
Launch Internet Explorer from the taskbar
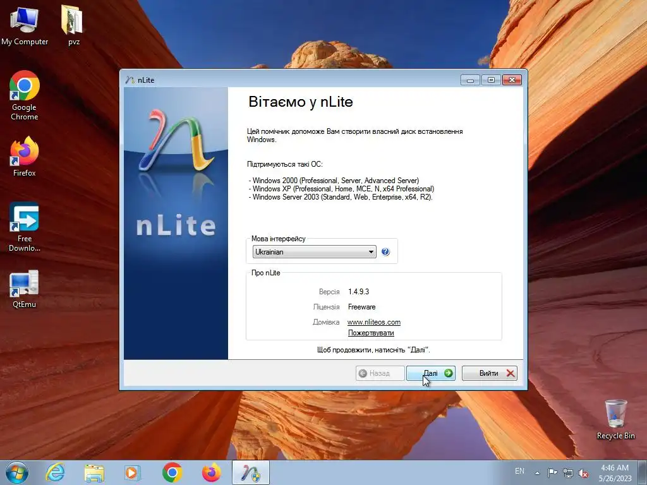pyautogui.click(x=56, y=472)
